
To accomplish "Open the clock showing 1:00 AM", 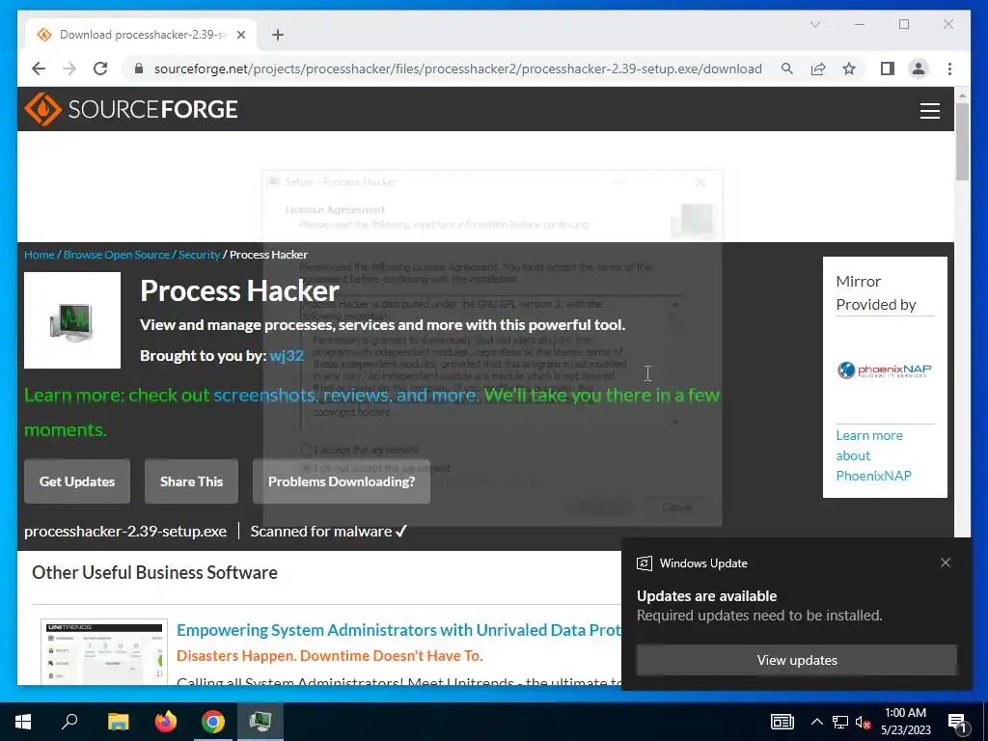I will (905, 722).
